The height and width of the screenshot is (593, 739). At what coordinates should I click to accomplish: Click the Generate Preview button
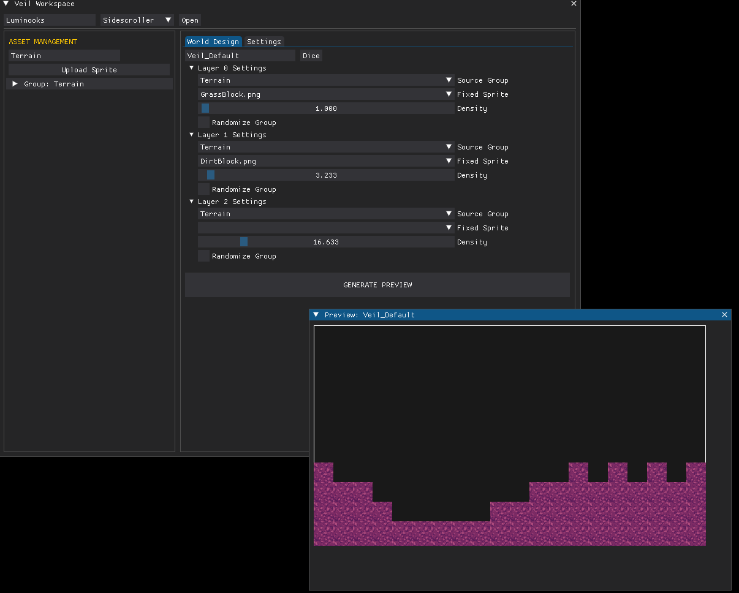point(377,285)
